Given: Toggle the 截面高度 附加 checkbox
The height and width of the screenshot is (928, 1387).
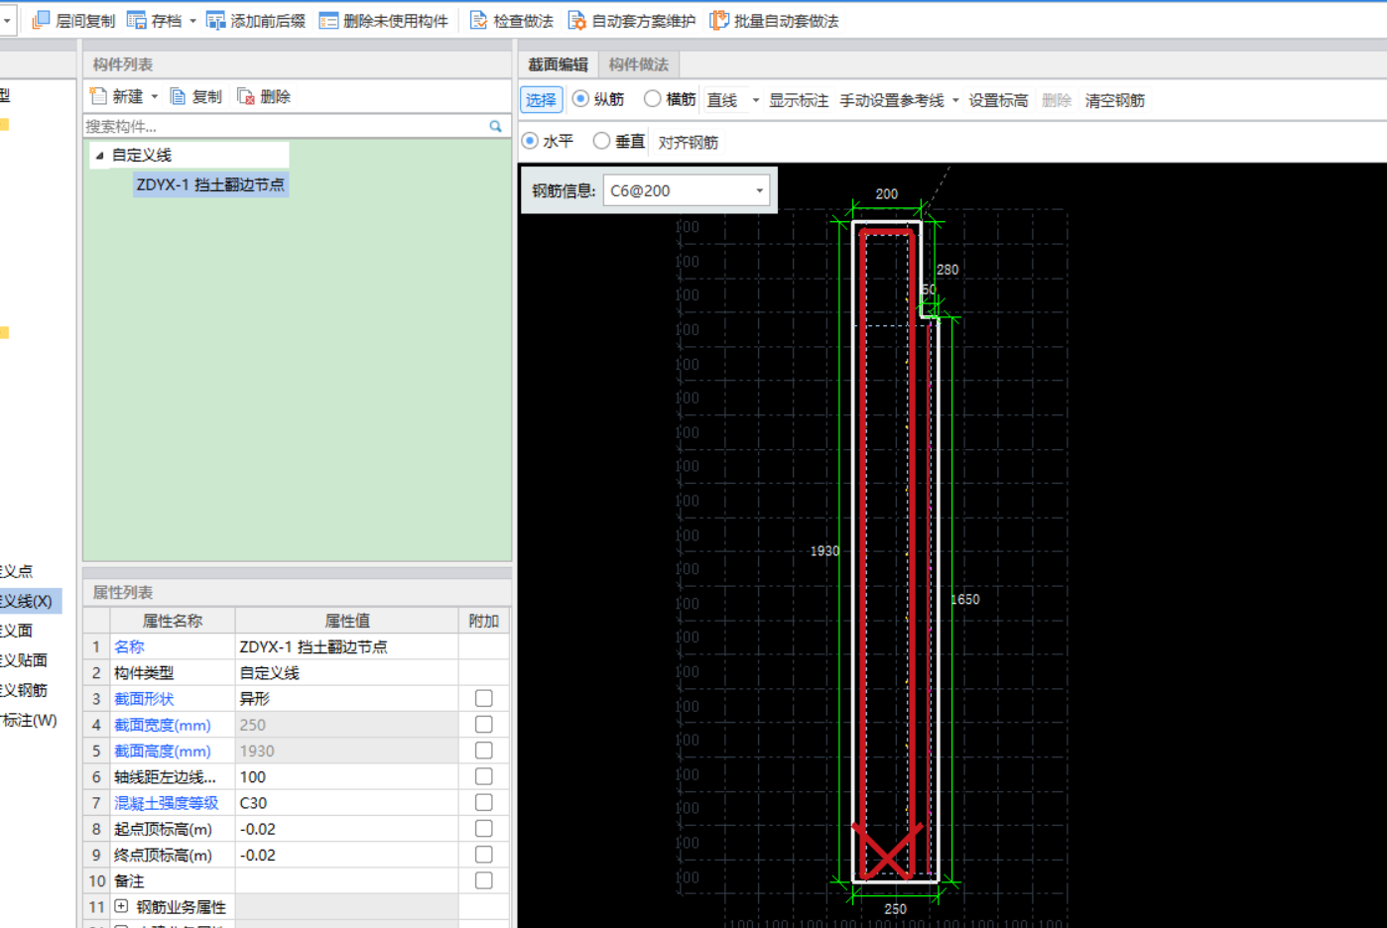Looking at the screenshot, I should [x=484, y=751].
